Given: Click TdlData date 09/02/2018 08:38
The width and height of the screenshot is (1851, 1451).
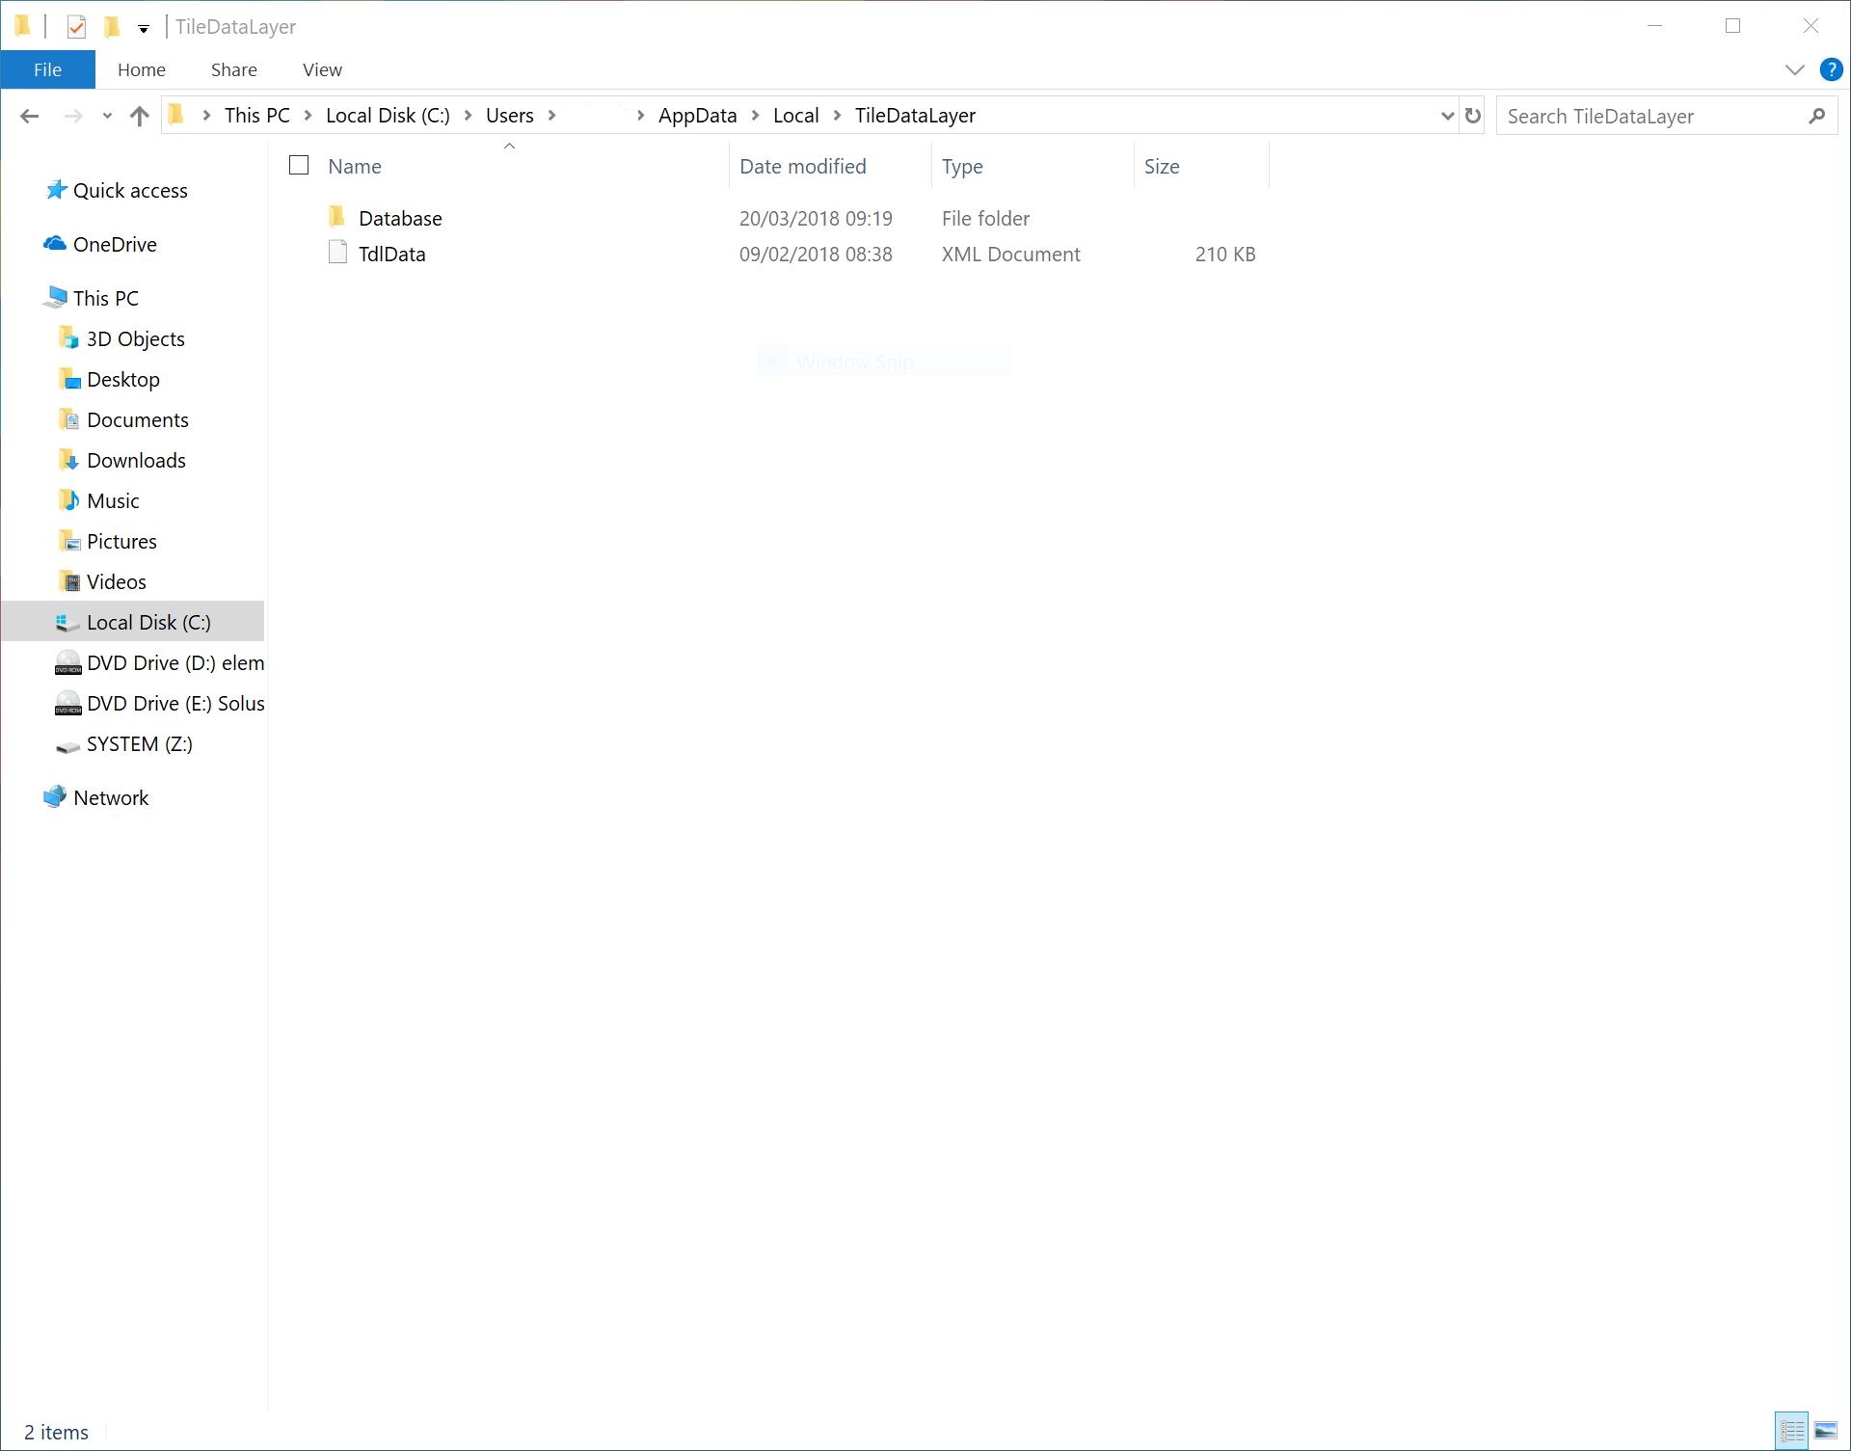Looking at the screenshot, I should pyautogui.click(x=816, y=255).
